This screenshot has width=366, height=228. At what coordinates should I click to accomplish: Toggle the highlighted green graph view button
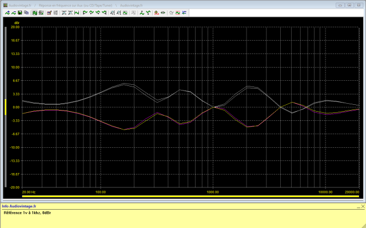point(35,13)
